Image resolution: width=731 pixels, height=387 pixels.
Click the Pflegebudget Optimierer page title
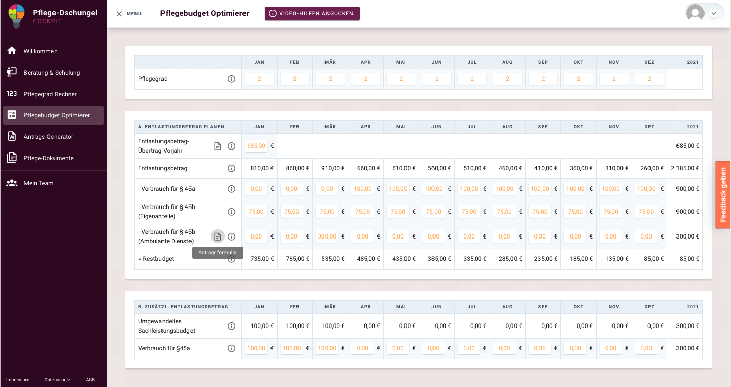[x=205, y=13]
